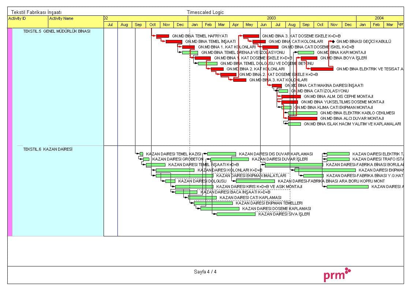Screen dimensions: 411x291
Task: Select the GN.MD BİNASI GEÇİCİ KABULÜ milestone diamond
Action: (x=333, y=41)
